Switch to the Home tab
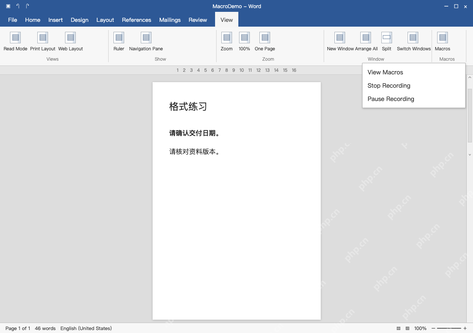 [33, 20]
